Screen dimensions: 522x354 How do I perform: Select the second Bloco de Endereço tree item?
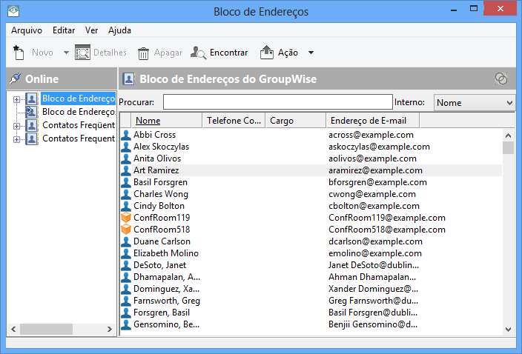(79, 112)
